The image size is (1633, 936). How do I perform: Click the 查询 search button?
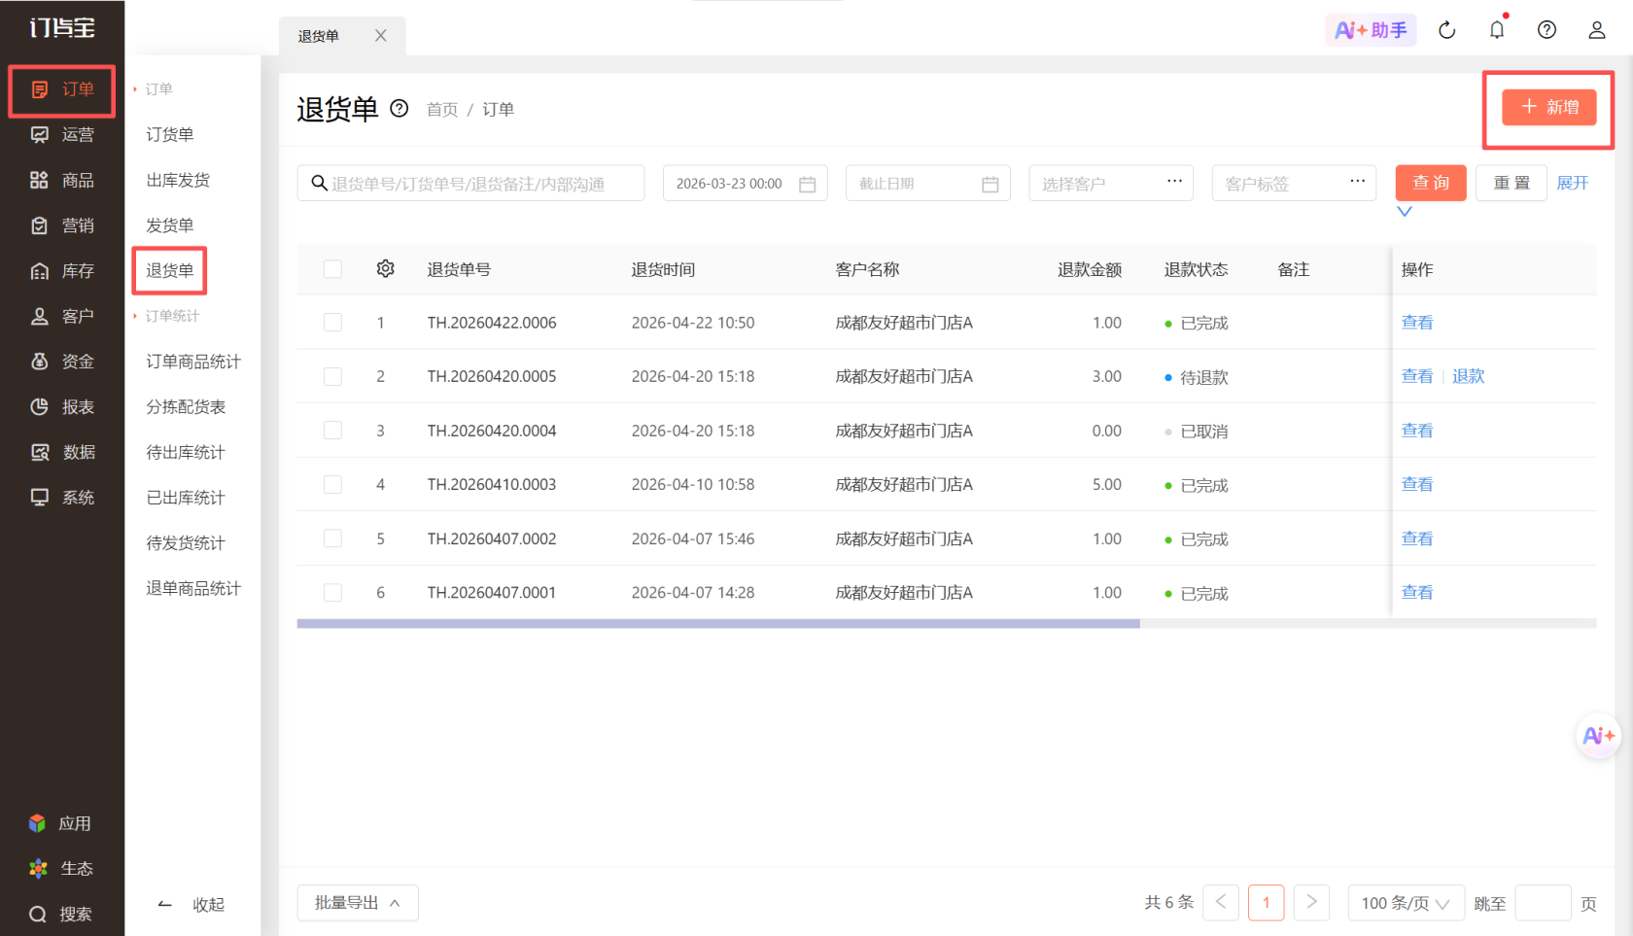point(1431,183)
